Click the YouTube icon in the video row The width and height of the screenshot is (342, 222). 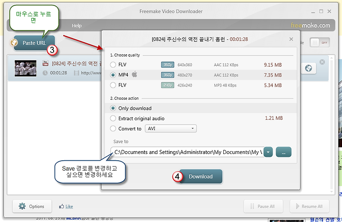(46, 63)
